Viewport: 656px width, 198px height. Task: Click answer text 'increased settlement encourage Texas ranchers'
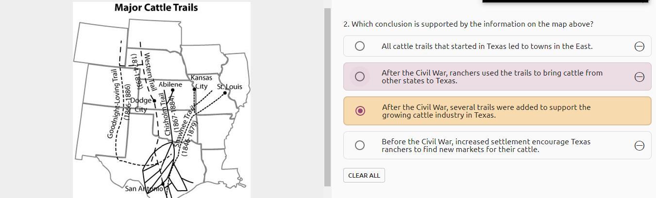pos(486,145)
